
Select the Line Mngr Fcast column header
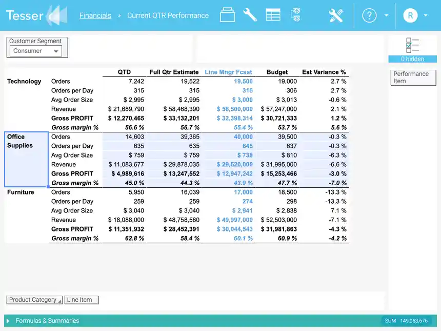coord(228,72)
